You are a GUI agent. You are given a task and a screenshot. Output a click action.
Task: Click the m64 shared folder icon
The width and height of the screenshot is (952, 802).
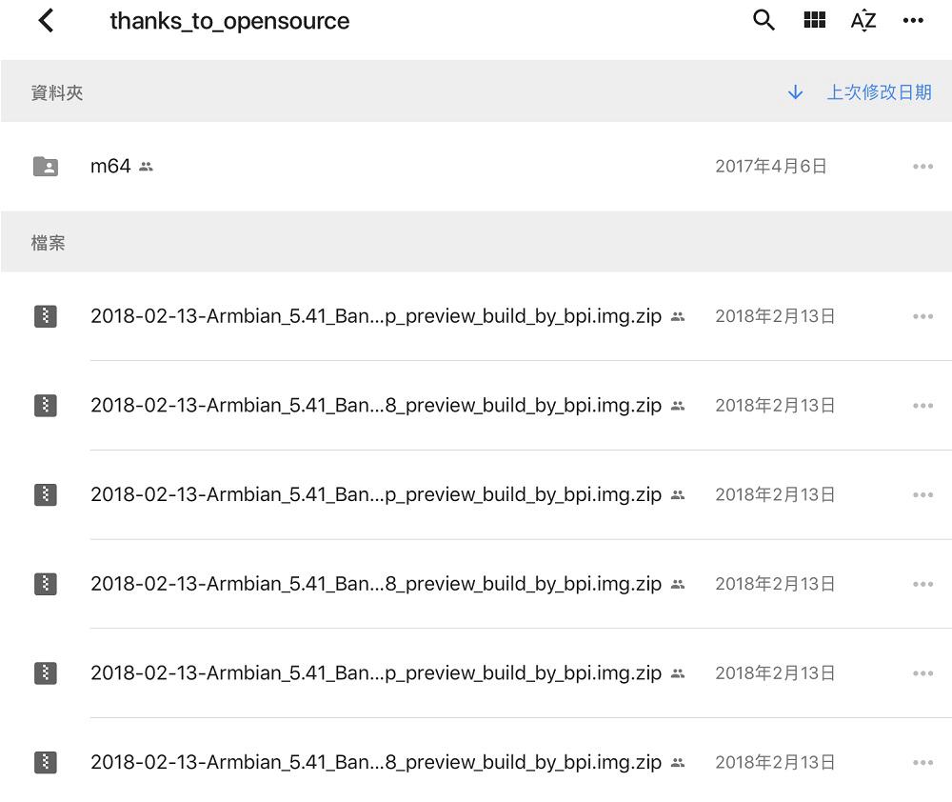pyautogui.click(x=46, y=166)
